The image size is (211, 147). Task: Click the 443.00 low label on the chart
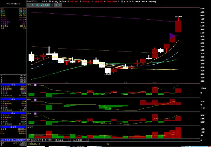108,74
